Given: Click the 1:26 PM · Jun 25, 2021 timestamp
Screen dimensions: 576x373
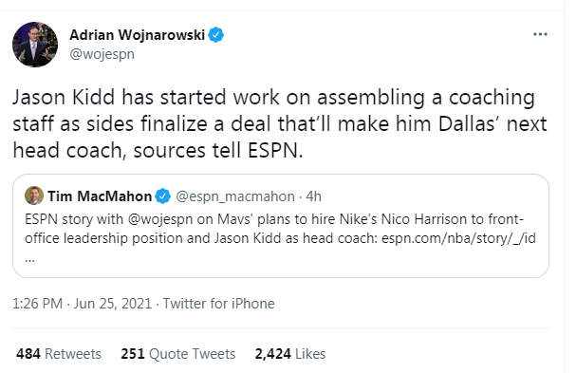Looking at the screenshot, I should pyautogui.click(x=82, y=304).
